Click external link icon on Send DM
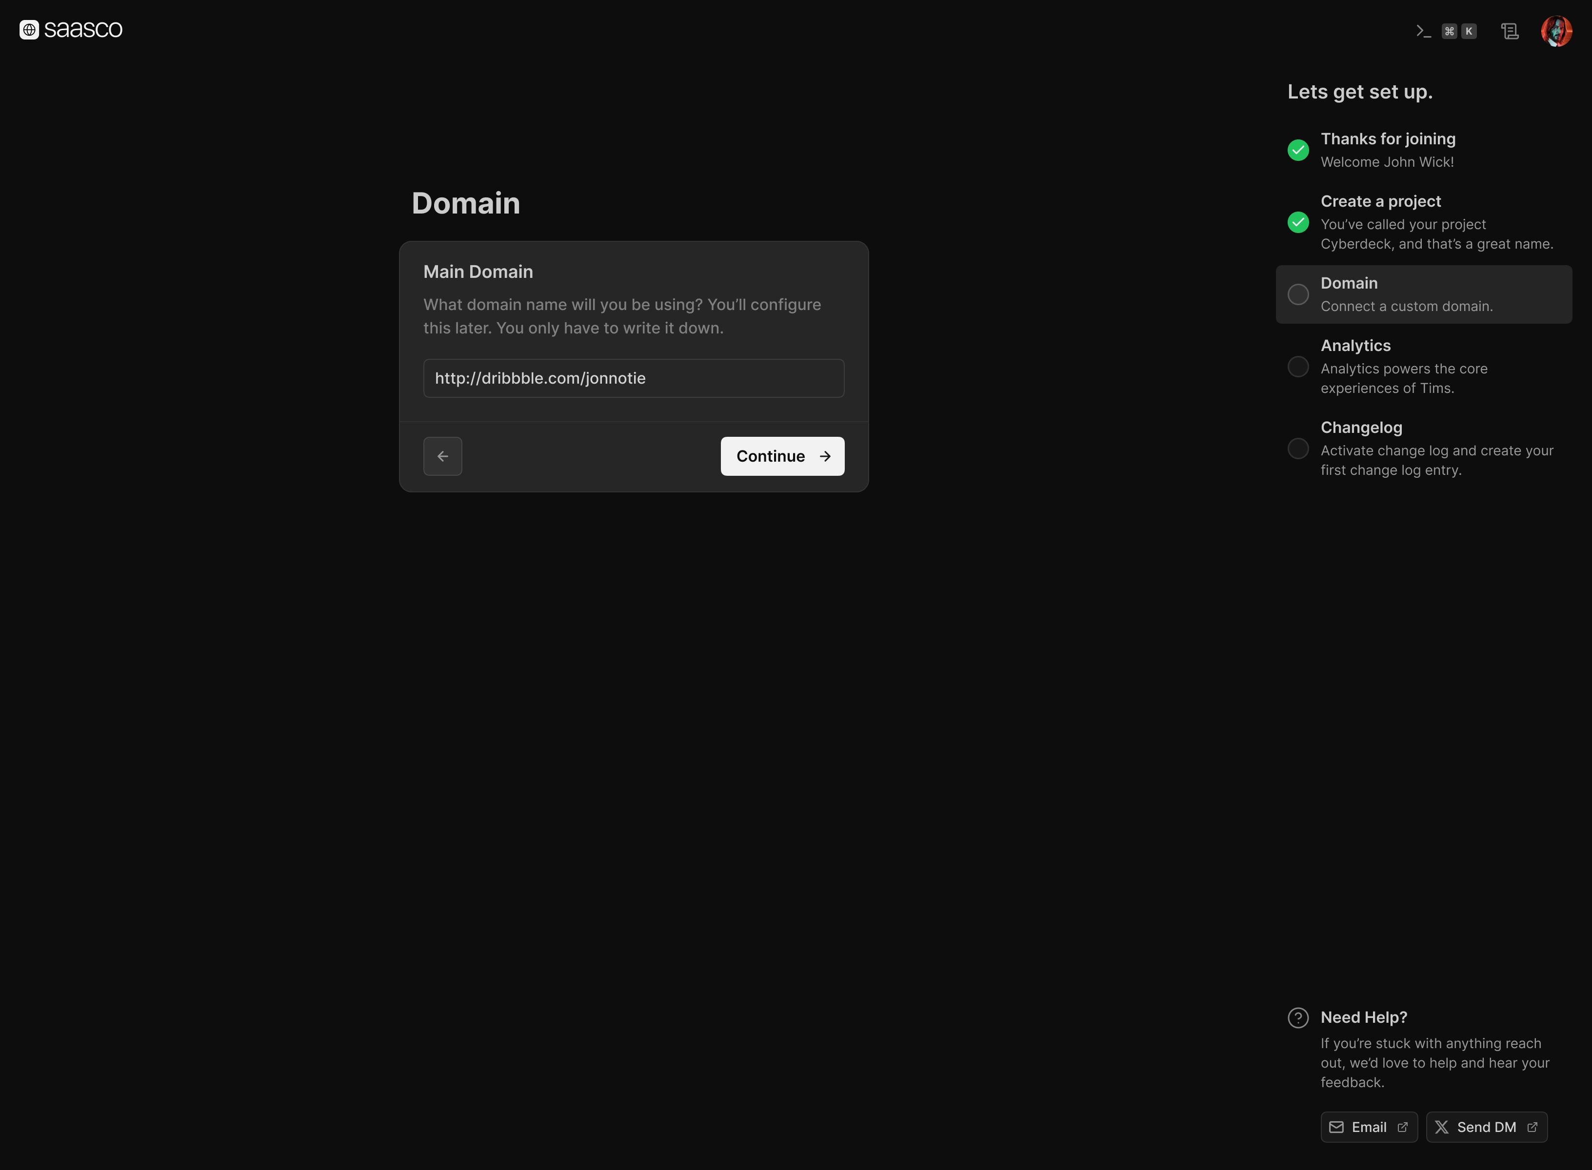The image size is (1592, 1170). pyautogui.click(x=1532, y=1127)
